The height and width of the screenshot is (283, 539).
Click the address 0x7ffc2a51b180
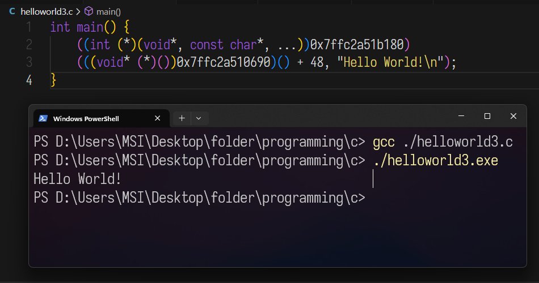point(356,45)
